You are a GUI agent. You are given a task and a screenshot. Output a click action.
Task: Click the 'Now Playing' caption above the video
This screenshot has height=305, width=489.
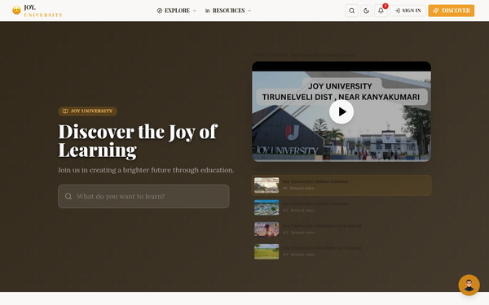tap(303, 55)
